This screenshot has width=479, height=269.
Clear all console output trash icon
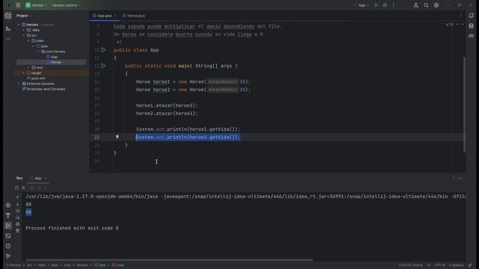(x=17, y=231)
